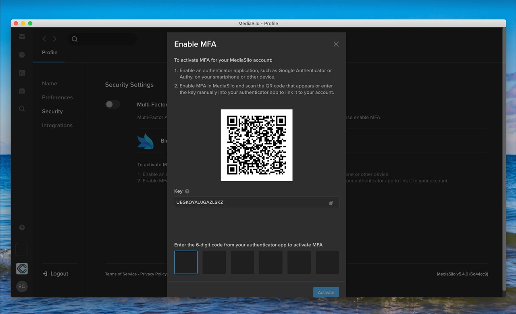Open the analytics chart icon in sidebar
This screenshot has width=516, height=314.
[x=22, y=73]
